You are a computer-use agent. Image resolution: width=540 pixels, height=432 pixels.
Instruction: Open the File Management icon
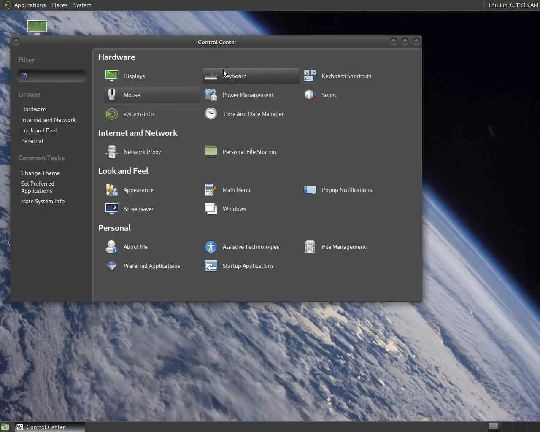(310, 247)
